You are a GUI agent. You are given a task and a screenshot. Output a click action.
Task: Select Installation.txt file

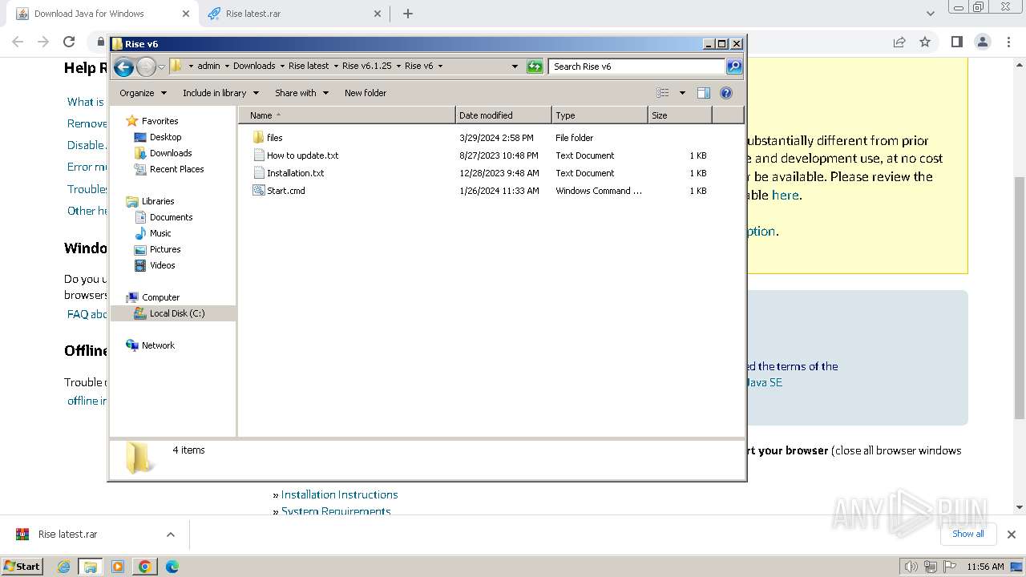click(295, 173)
